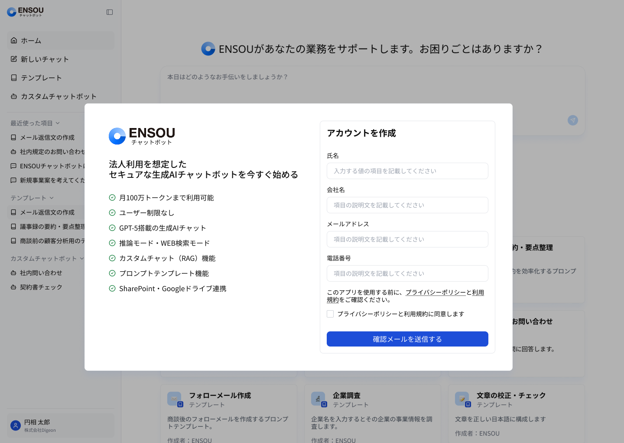Click the check icon beside プロンプトテンプレート機能
The width and height of the screenshot is (624, 443).
(x=112, y=273)
